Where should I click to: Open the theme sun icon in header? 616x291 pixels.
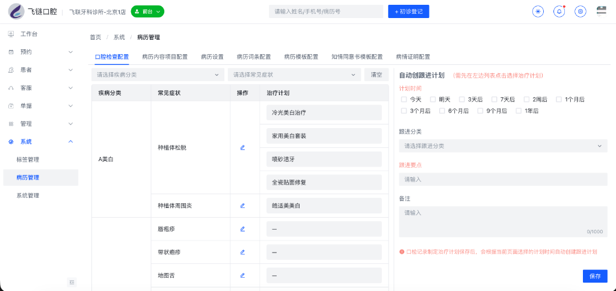[x=538, y=11]
